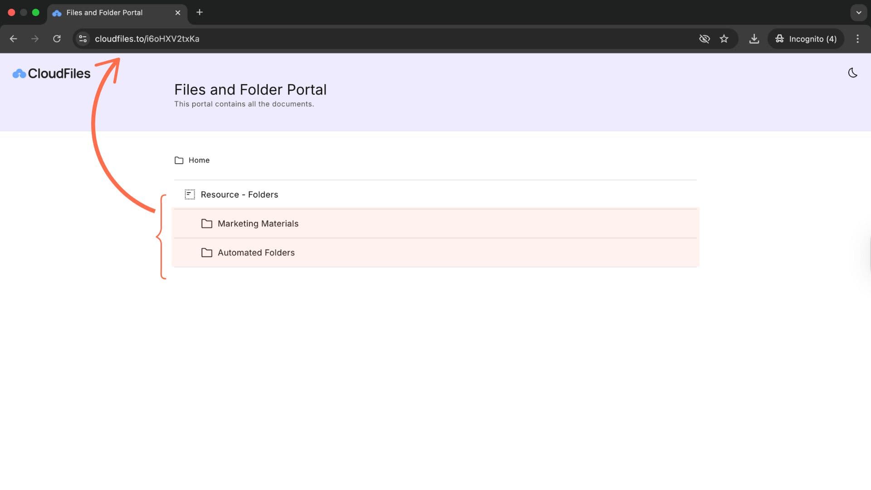Click the third-party cookies blocked eye icon
The image size is (871, 490).
(x=704, y=39)
